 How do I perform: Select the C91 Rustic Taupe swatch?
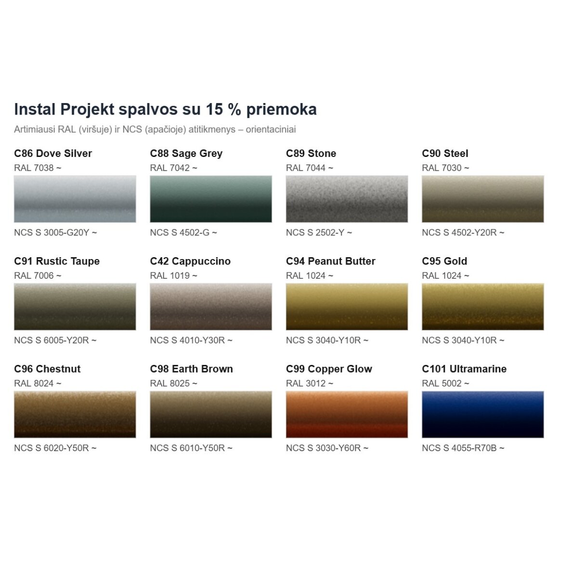(x=75, y=307)
